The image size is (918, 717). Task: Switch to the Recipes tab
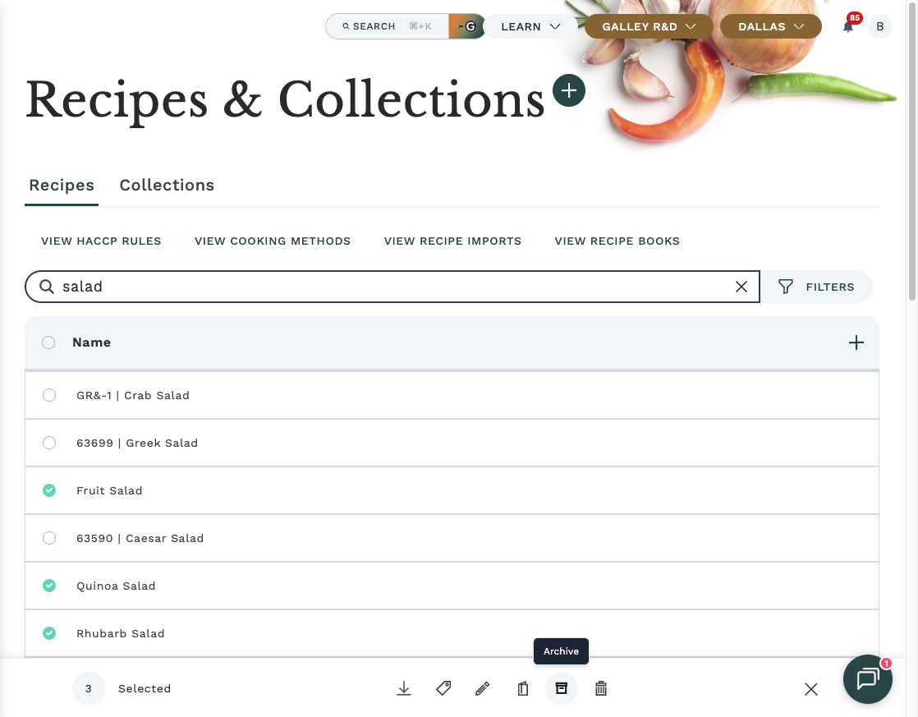pyautogui.click(x=62, y=185)
